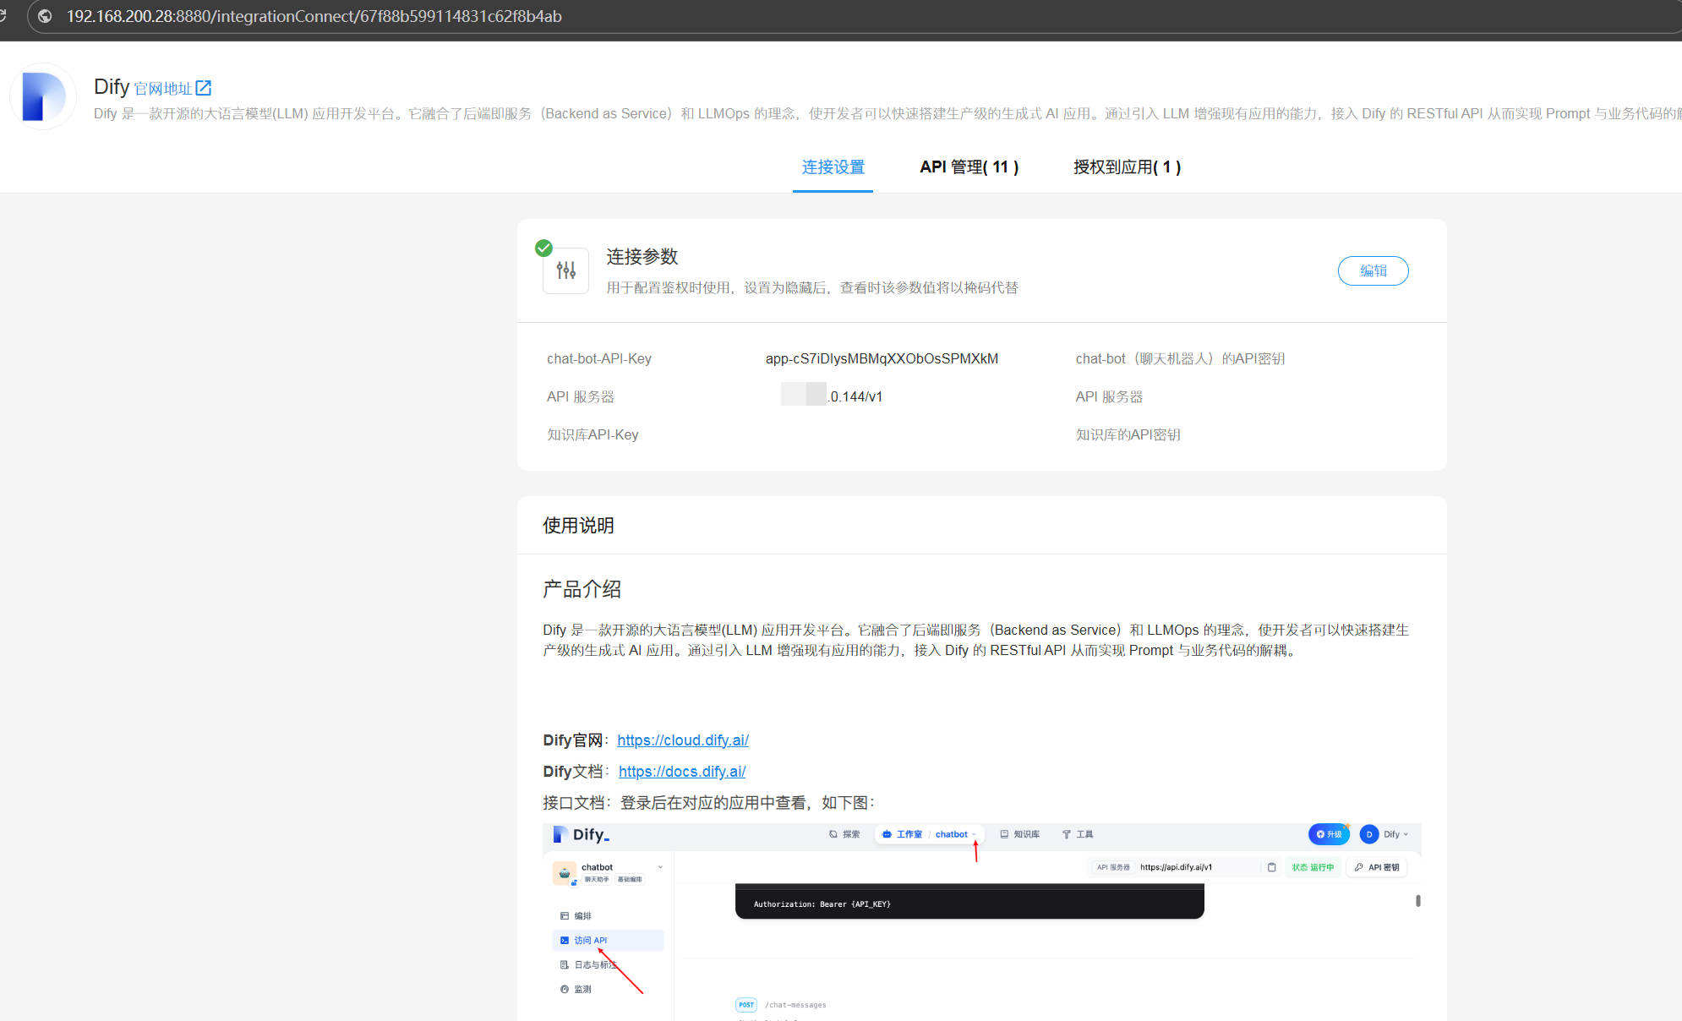Follow the https://docs.dify.ai/ documentation link

pos(681,772)
